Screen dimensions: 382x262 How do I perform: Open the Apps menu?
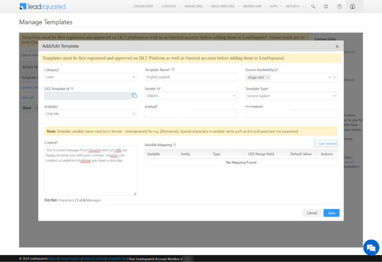click(x=273, y=6)
